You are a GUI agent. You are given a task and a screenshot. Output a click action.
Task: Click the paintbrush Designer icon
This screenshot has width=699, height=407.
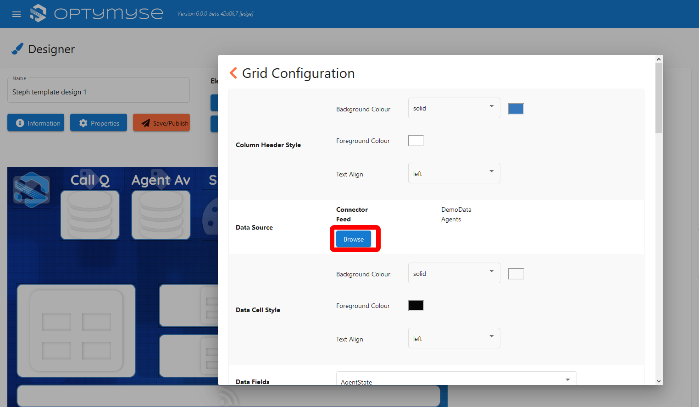click(17, 49)
